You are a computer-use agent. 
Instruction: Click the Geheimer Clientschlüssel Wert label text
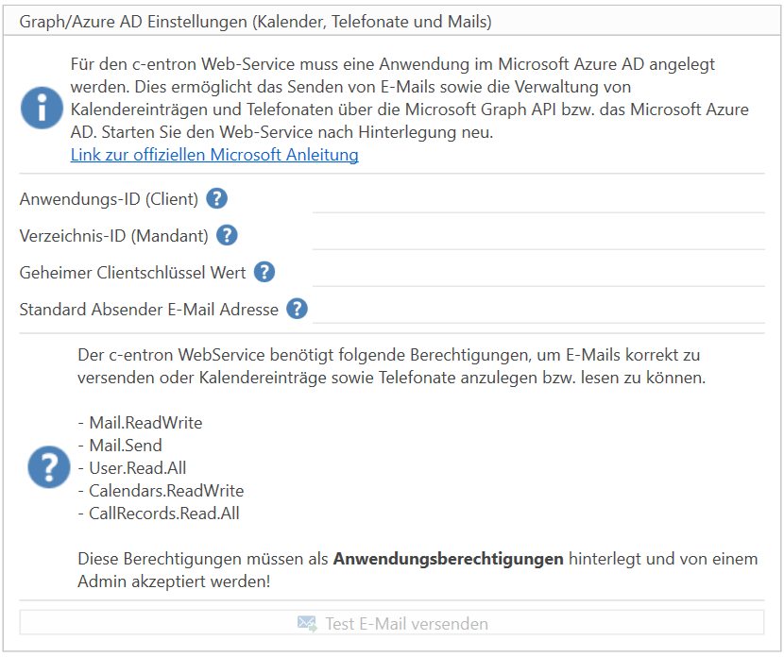pos(133,273)
